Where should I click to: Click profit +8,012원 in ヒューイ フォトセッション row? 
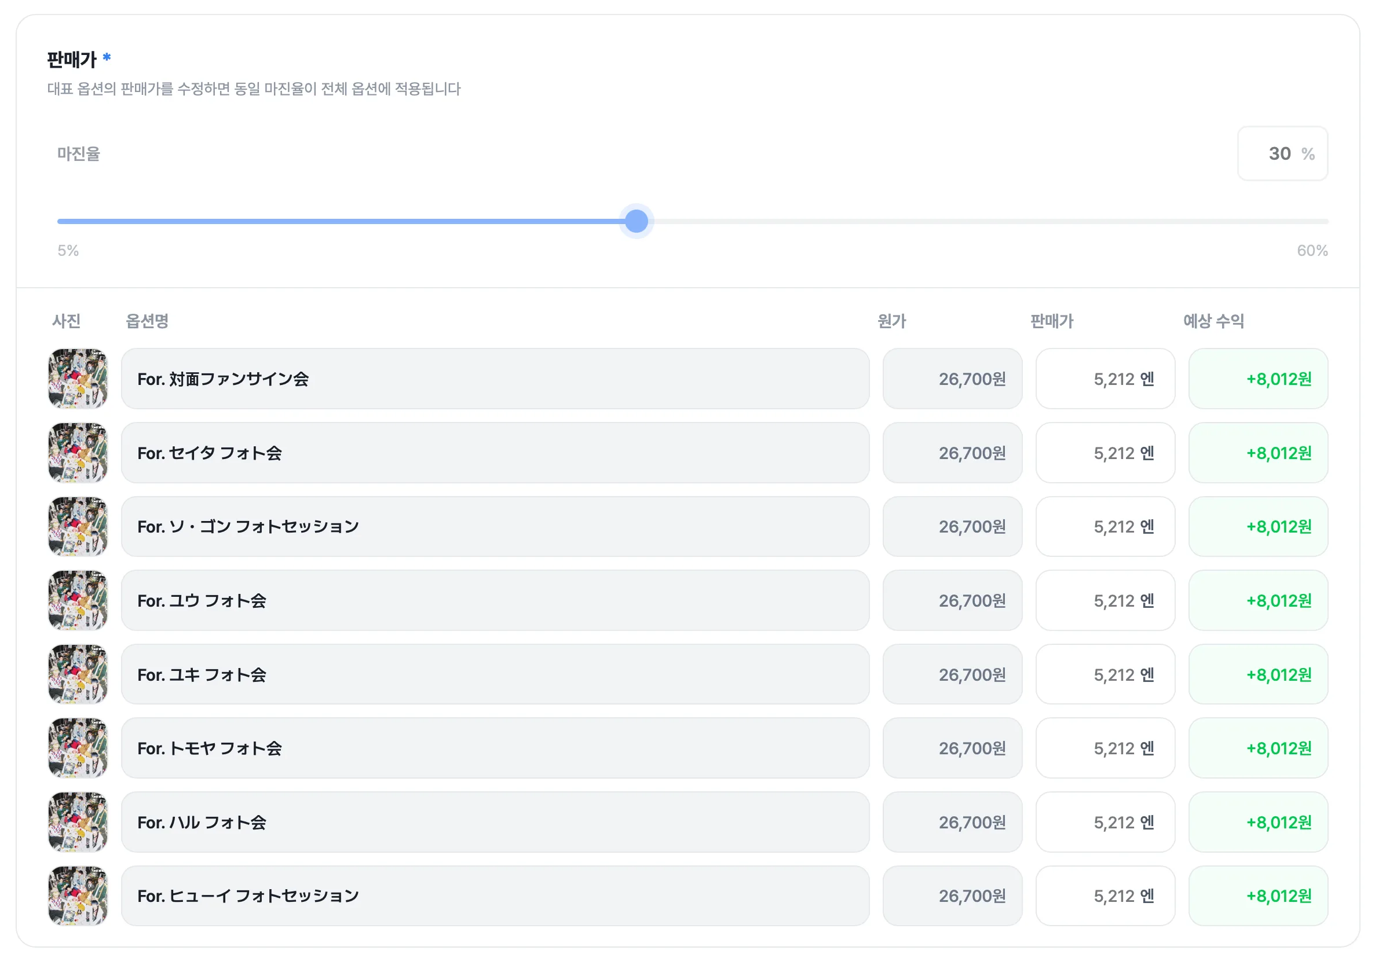[x=1259, y=896]
